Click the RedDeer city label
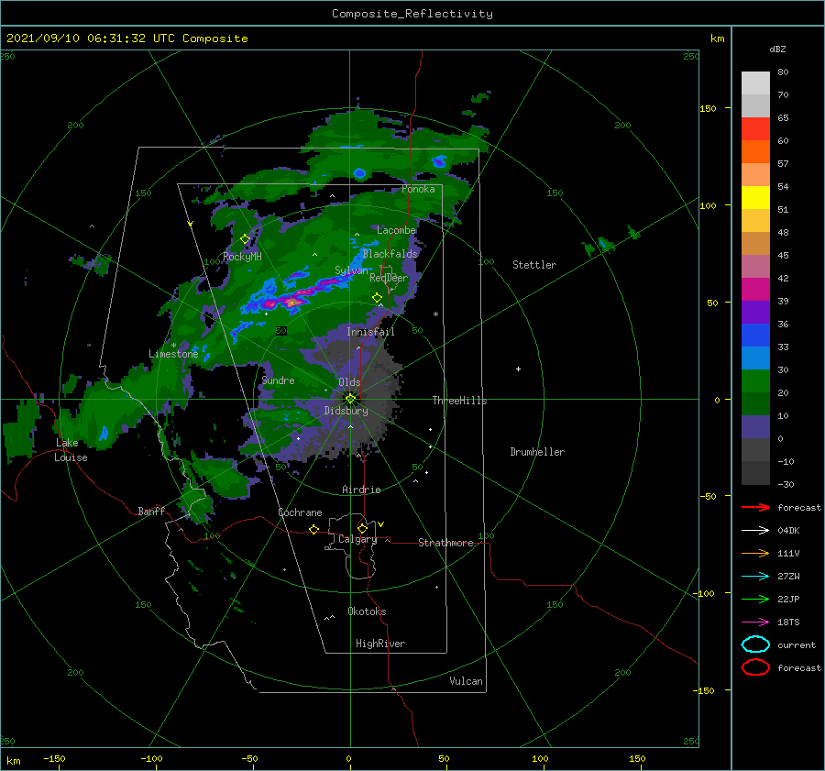 pyautogui.click(x=389, y=278)
